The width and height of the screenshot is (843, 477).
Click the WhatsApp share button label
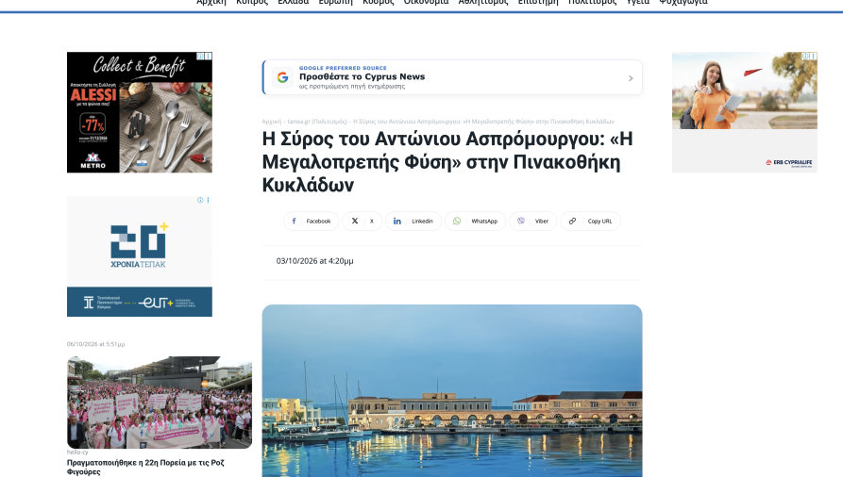484,221
